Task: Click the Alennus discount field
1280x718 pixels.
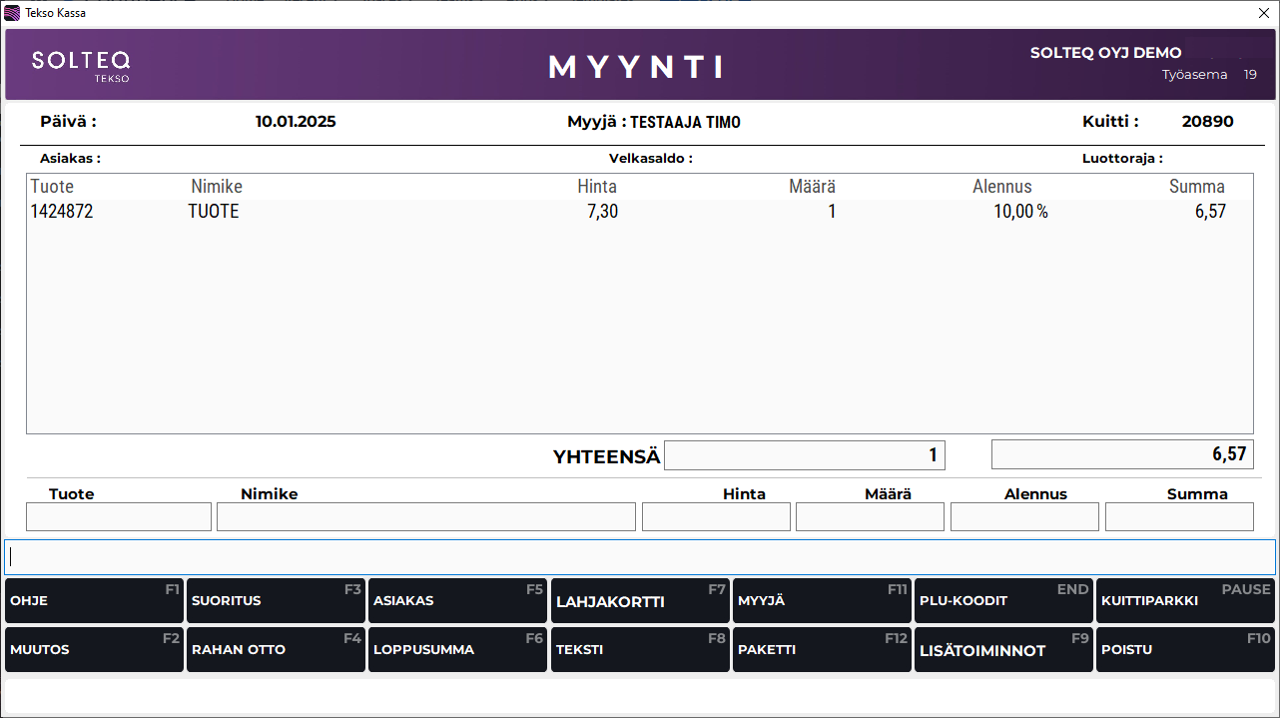Action: click(x=1024, y=516)
